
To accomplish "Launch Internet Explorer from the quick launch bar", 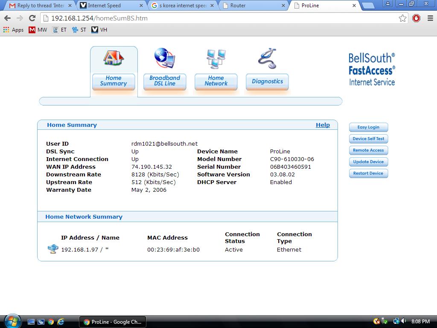I will coord(61,322).
